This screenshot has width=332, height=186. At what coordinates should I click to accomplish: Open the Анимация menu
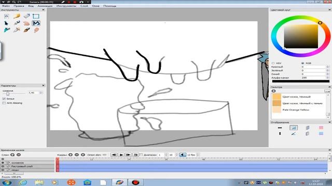tap(45, 6)
